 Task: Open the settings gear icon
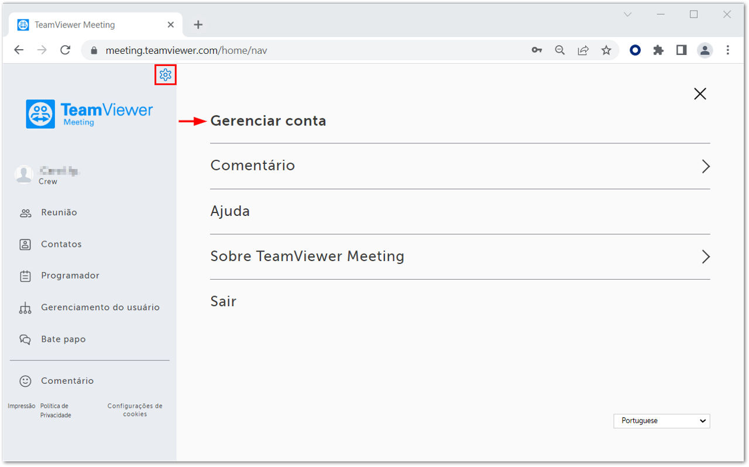pyautogui.click(x=166, y=75)
